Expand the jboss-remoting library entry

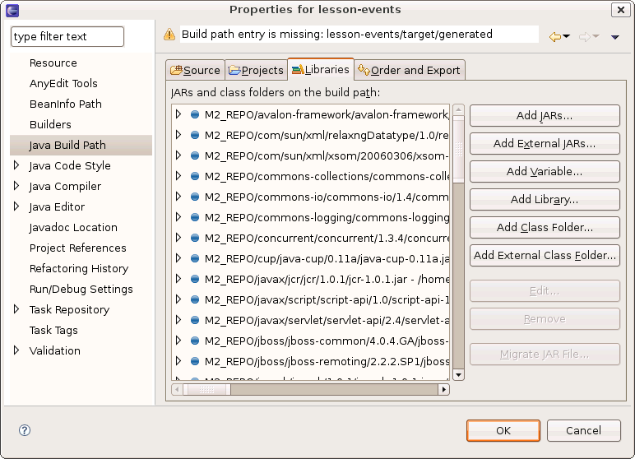coord(178,361)
